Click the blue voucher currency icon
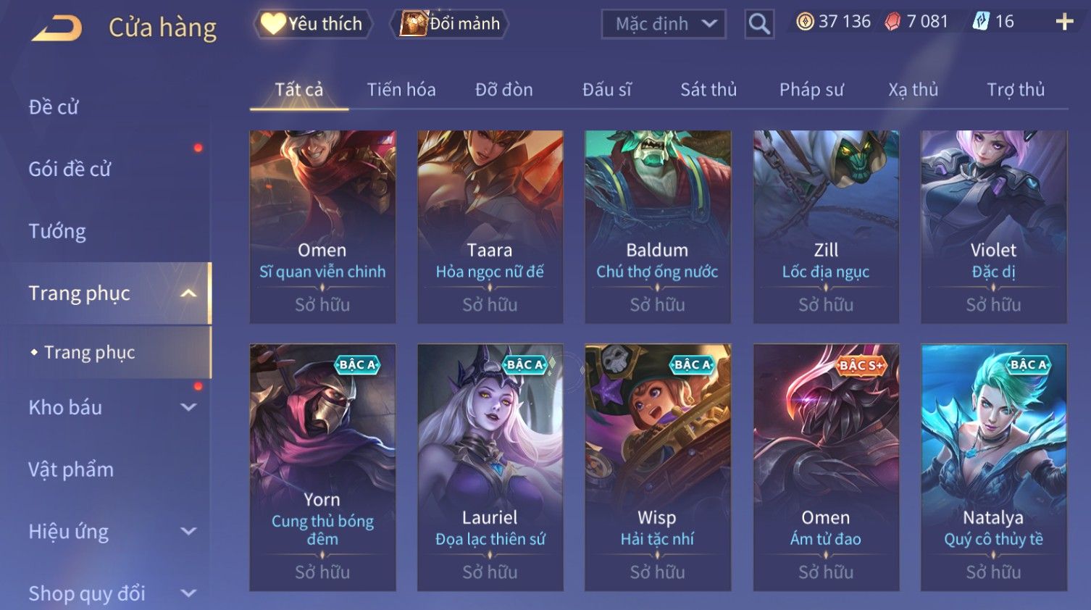1091x610 pixels. pyautogui.click(x=980, y=22)
